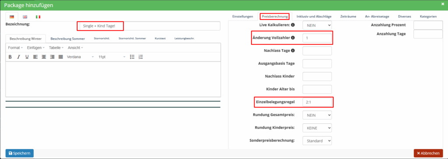Screen dimensions: 448x159
Task: Open Live Kalkulieren NEIN dropdown
Action: point(317,25)
